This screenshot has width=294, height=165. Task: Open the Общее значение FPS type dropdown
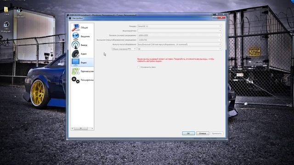click(x=124, y=49)
